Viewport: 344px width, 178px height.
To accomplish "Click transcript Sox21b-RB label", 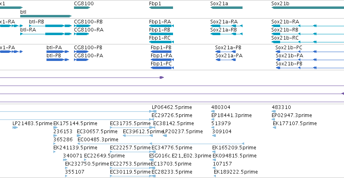I will click(x=285, y=30).
